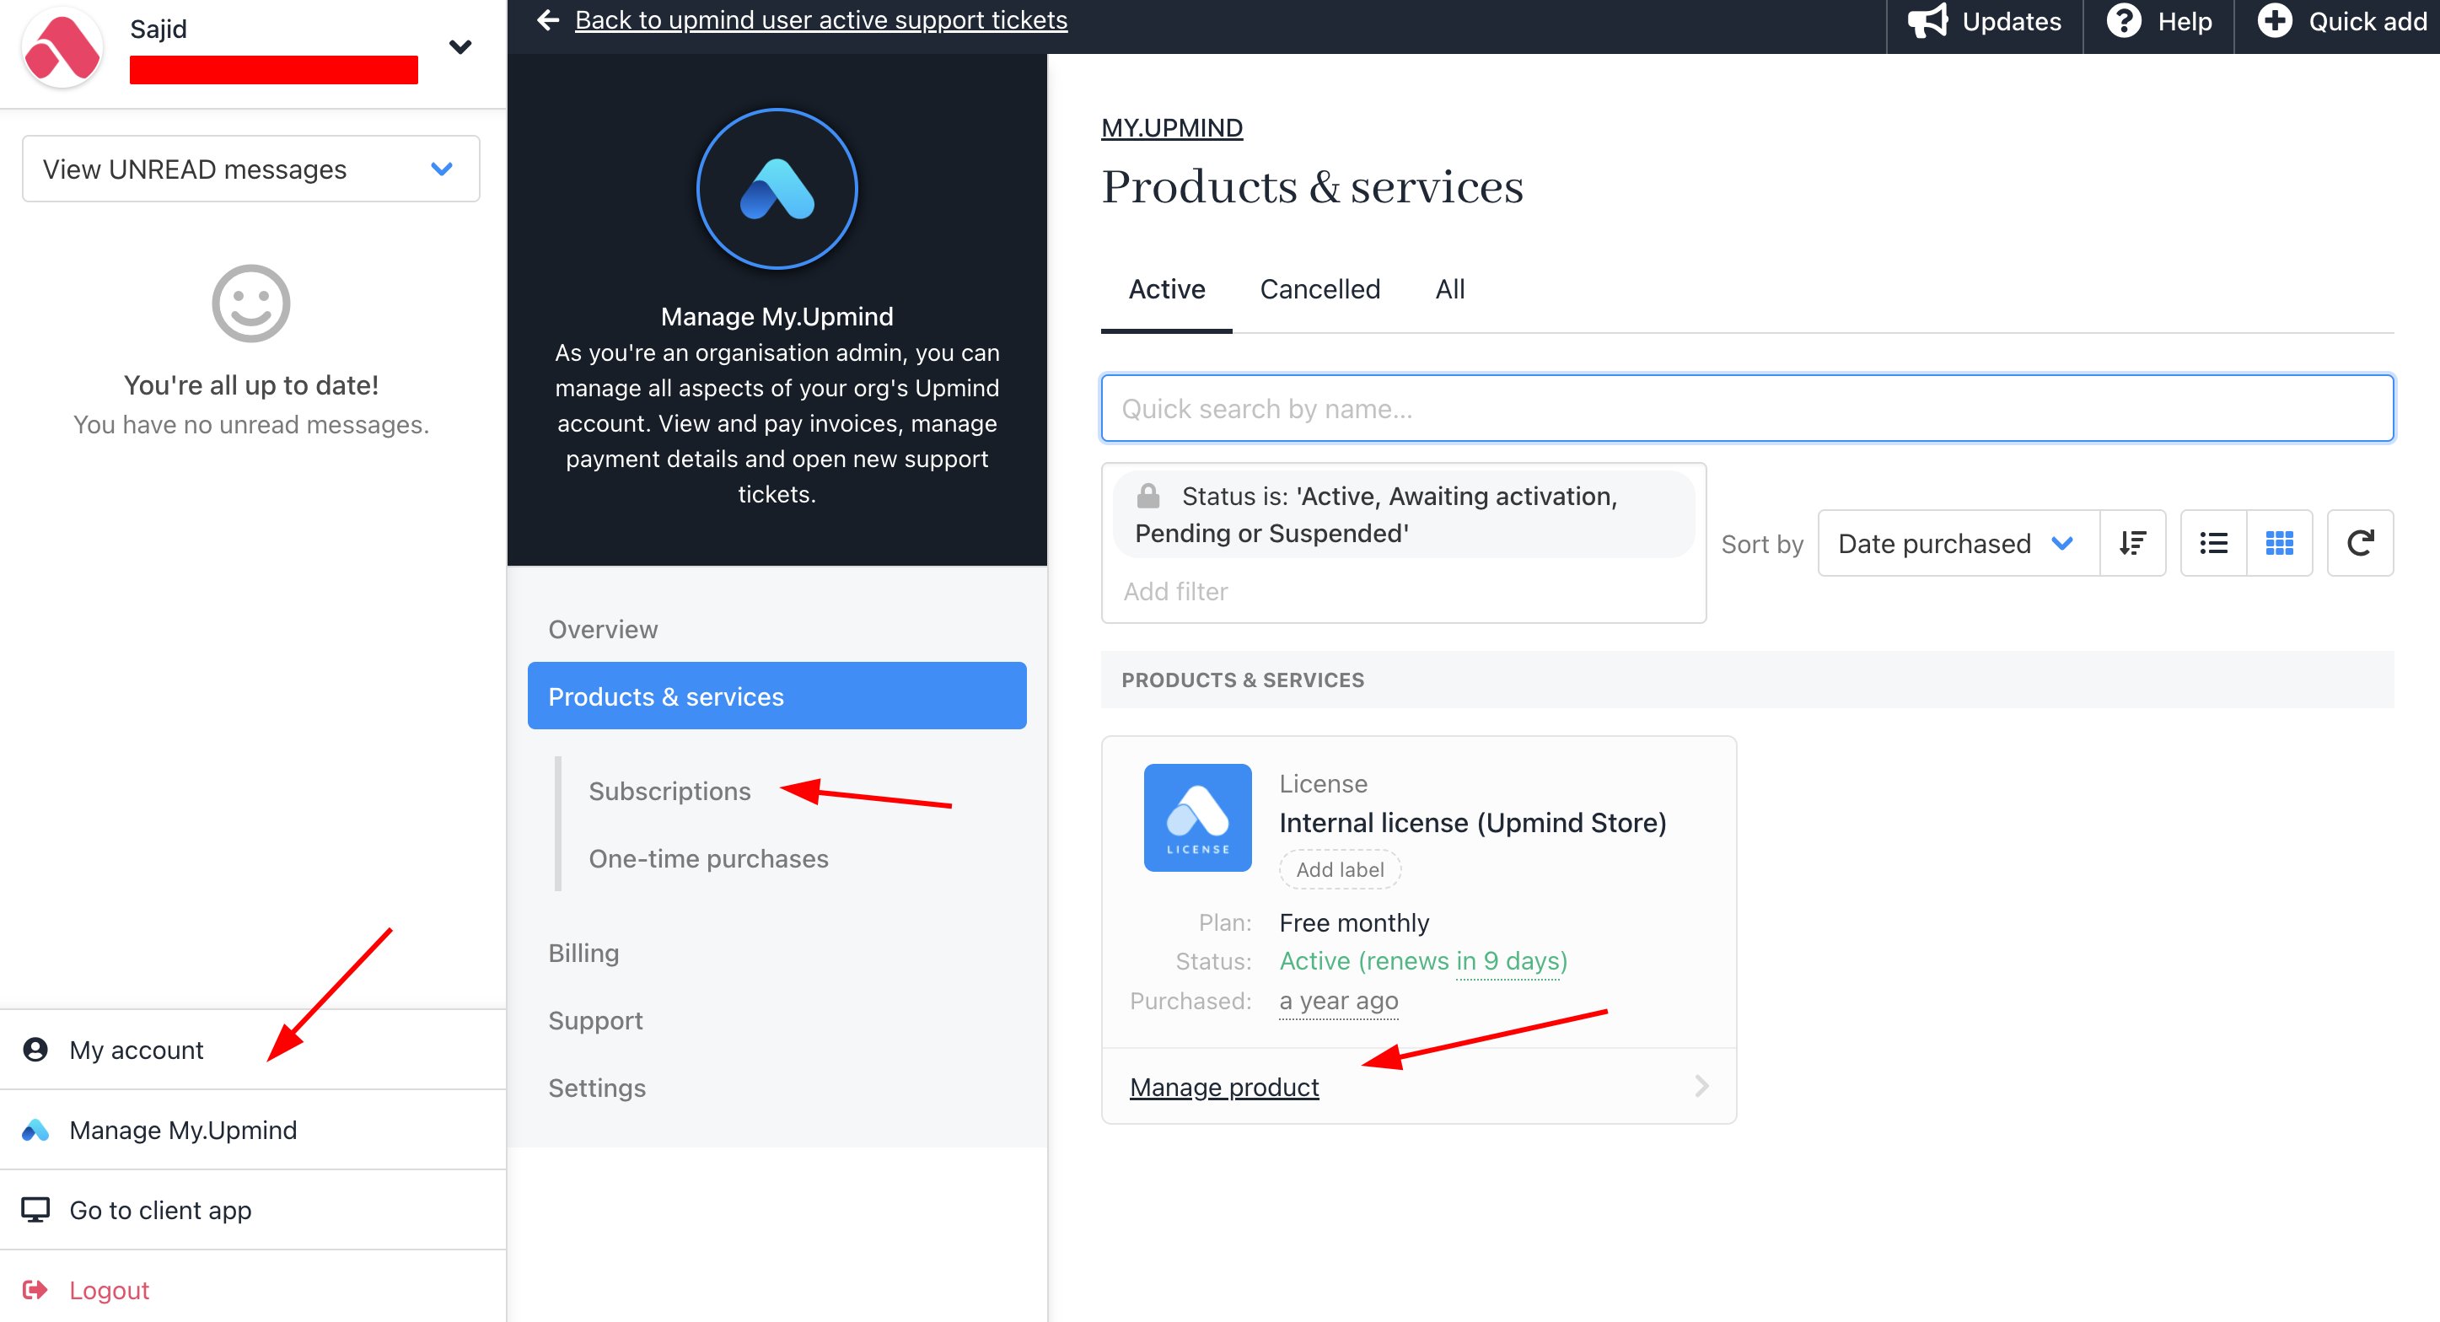This screenshot has height=1322, width=2440.
Task: Click the smiley face icon
Action: (251, 303)
